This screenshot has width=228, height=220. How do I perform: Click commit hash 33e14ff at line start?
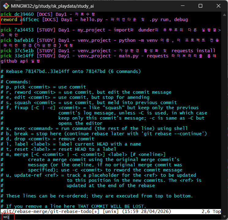coord(24,56)
